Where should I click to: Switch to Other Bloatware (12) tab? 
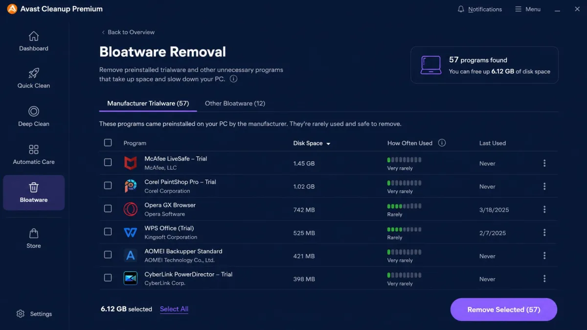coord(235,103)
